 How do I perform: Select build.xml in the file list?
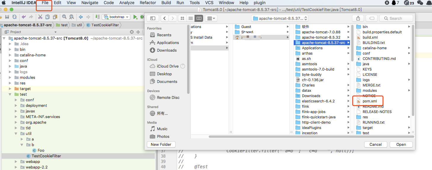pyautogui.click(x=370, y=37)
